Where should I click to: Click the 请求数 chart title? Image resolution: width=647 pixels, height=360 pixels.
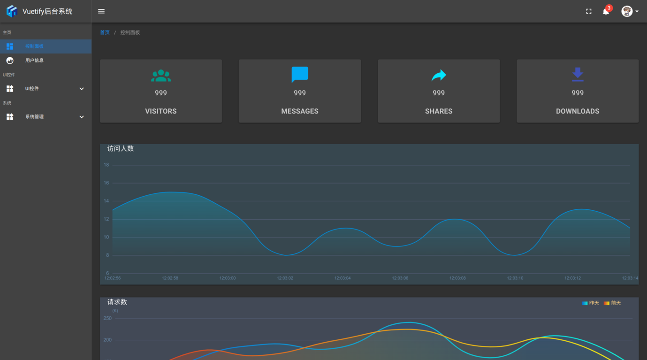pyautogui.click(x=117, y=302)
